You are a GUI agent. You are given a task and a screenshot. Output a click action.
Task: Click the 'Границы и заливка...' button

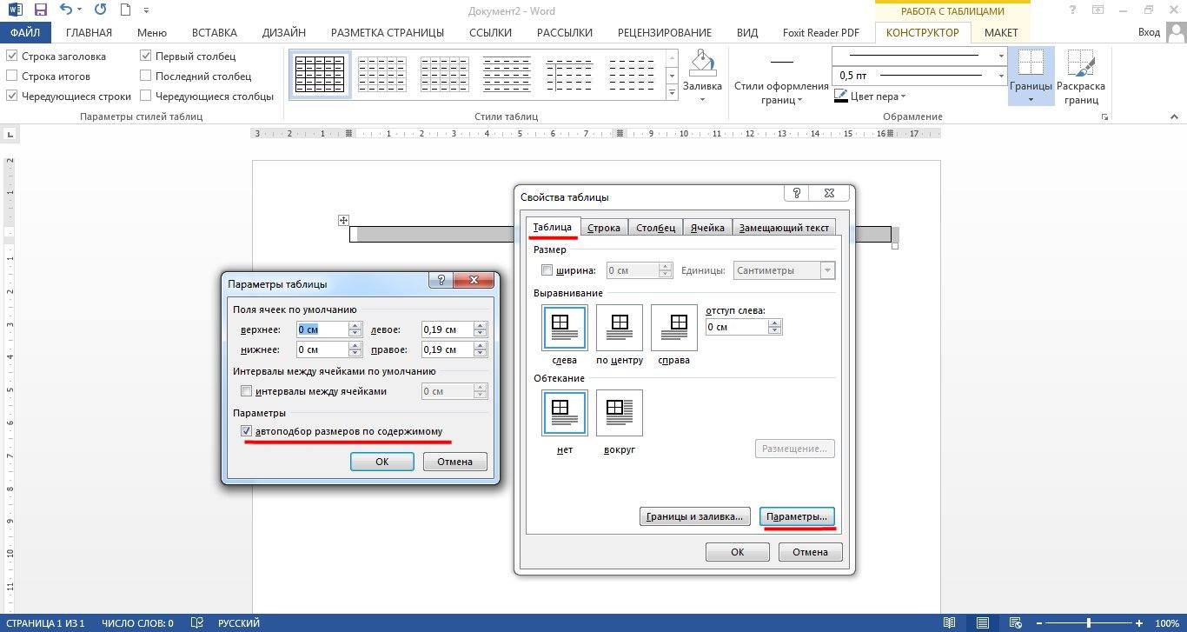click(x=694, y=516)
